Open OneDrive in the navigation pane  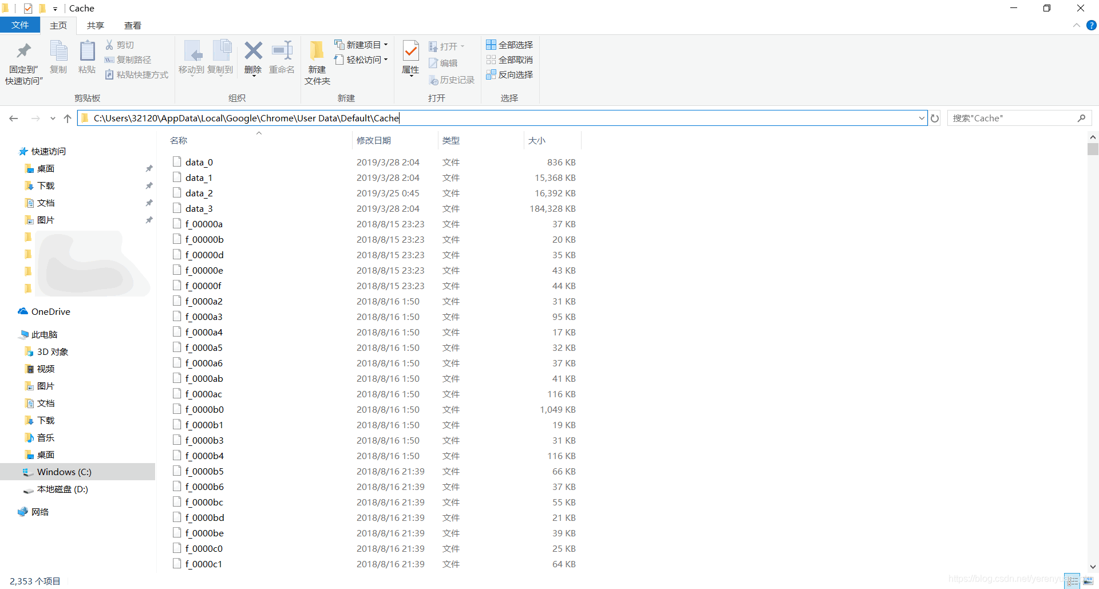click(44, 311)
